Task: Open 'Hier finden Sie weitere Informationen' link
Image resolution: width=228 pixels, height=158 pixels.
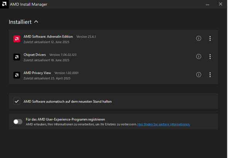Action: (x=163, y=124)
